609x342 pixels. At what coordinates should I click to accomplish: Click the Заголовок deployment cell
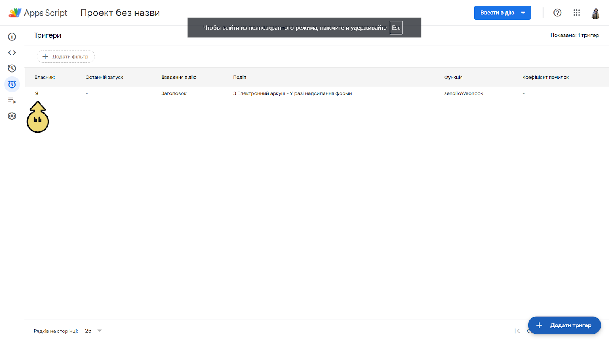(174, 93)
